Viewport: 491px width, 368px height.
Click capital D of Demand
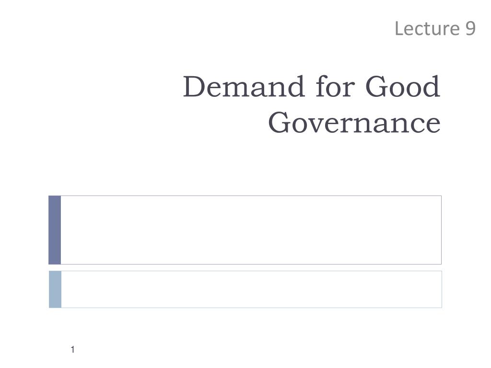[x=194, y=86]
